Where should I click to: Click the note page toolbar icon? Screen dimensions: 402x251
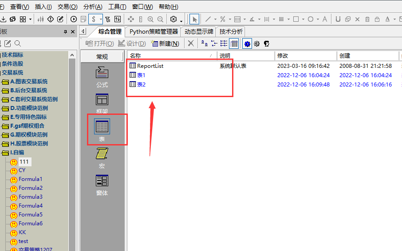tap(83, 19)
